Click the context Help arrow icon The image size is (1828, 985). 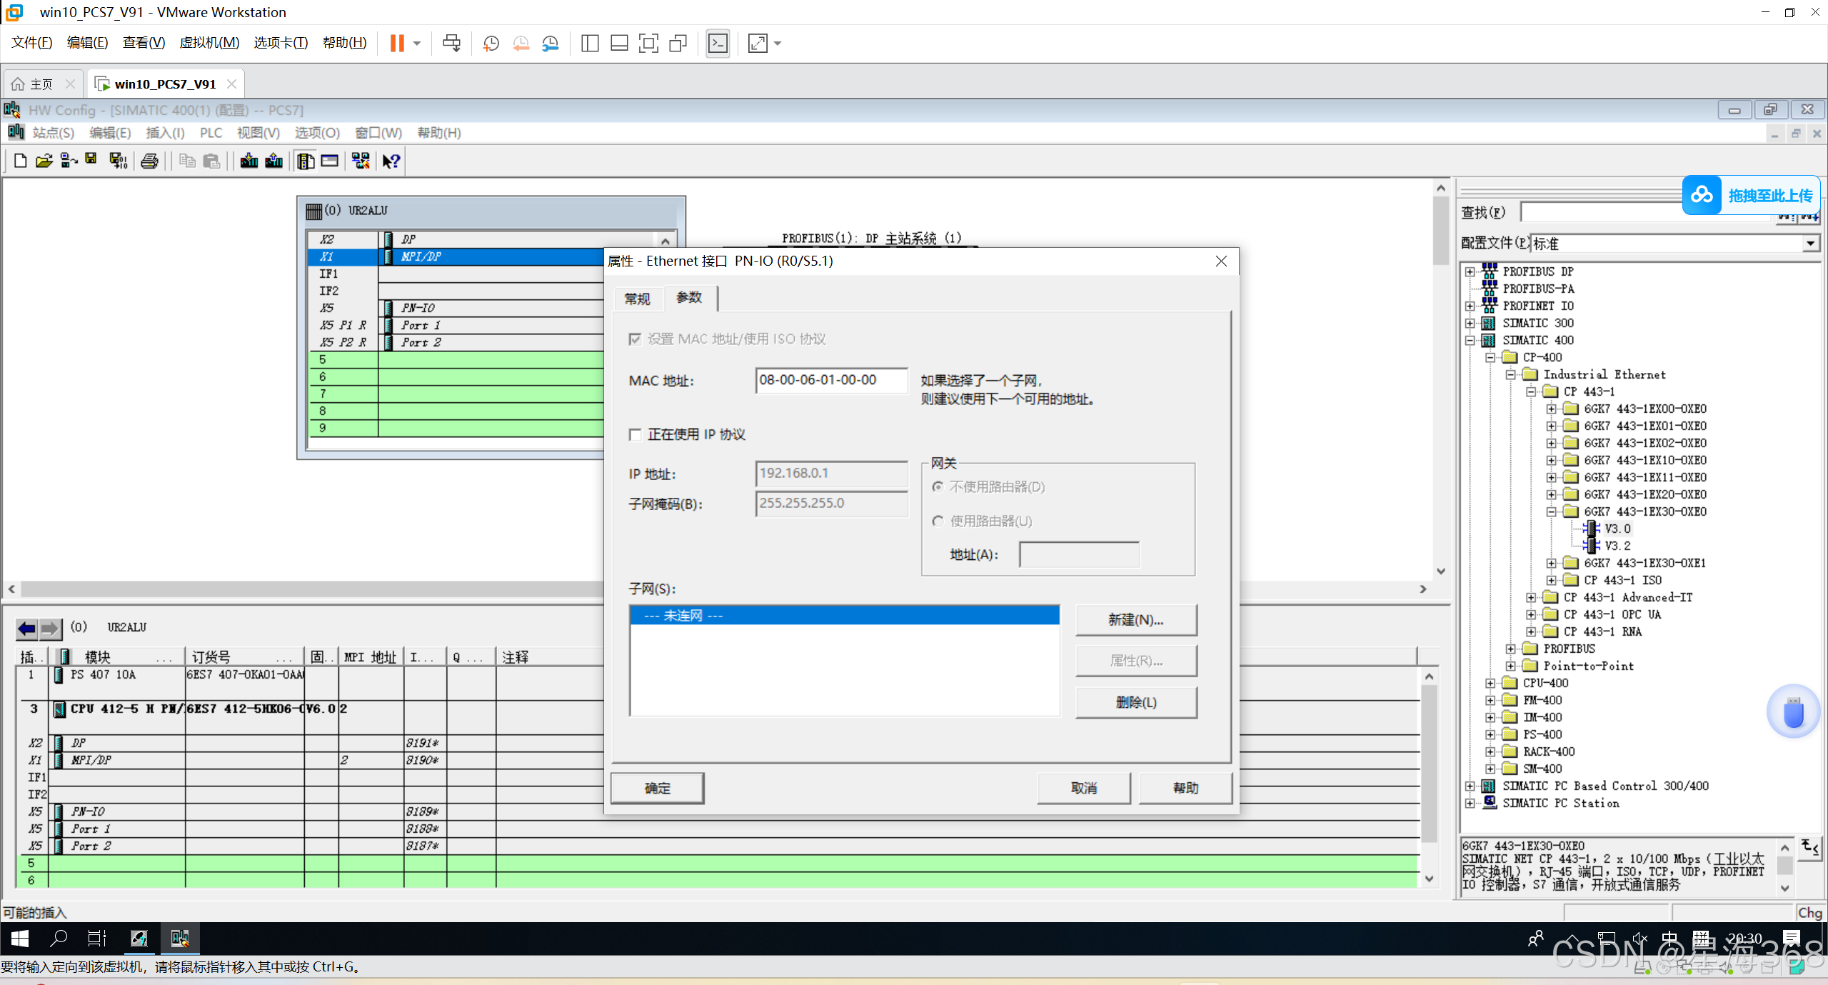(391, 161)
